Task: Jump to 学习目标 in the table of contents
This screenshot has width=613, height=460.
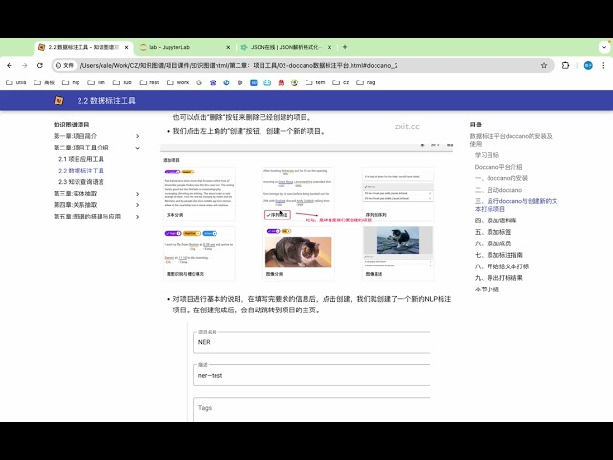Action: 487,155
